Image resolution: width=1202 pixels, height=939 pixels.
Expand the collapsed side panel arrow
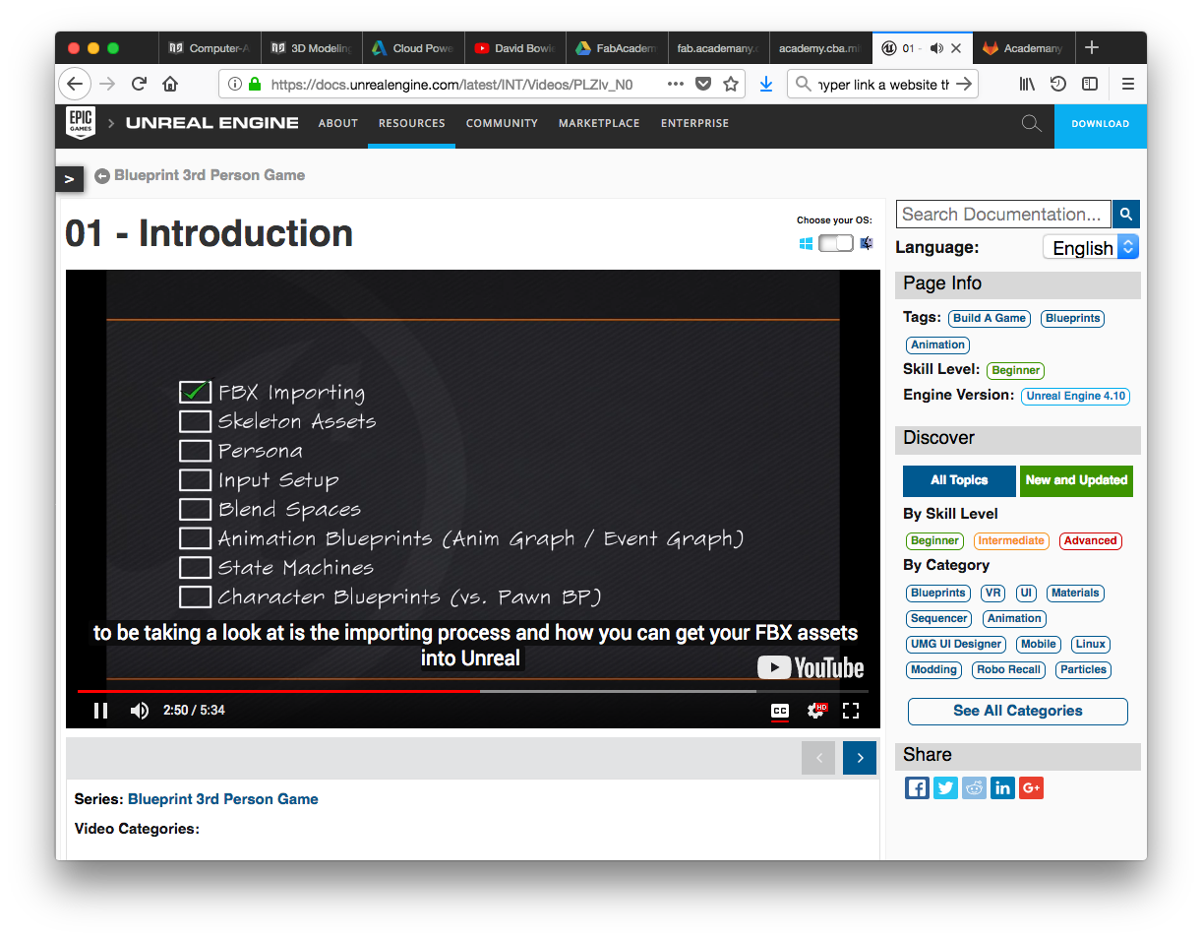point(69,179)
